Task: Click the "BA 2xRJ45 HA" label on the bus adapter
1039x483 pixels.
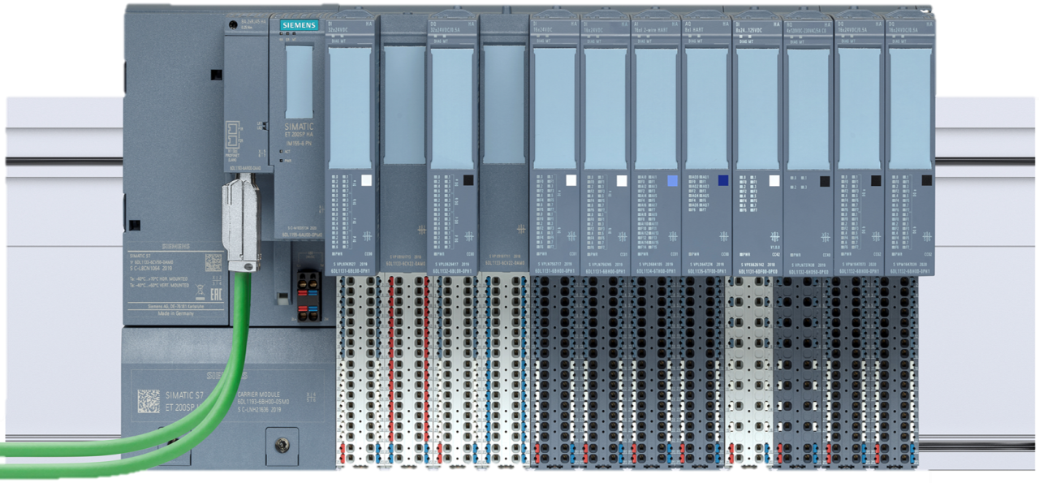Action: [x=252, y=22]
